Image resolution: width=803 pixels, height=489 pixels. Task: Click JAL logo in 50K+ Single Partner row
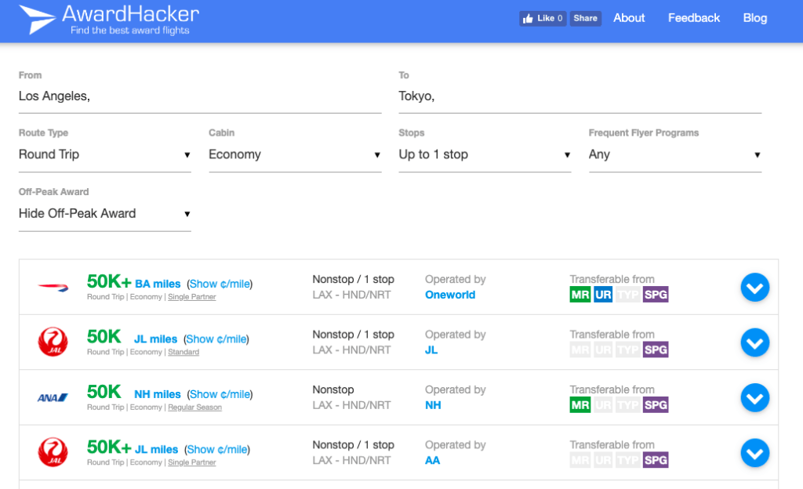pyautogui.click(x=53, y=453)
